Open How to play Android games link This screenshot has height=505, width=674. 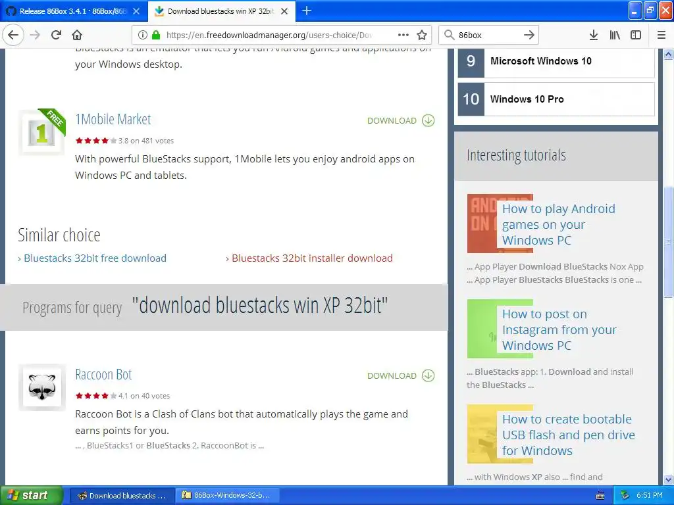[558, 224]
